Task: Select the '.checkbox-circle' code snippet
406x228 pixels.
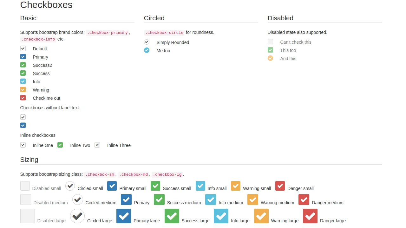Action: click(164, 32)
